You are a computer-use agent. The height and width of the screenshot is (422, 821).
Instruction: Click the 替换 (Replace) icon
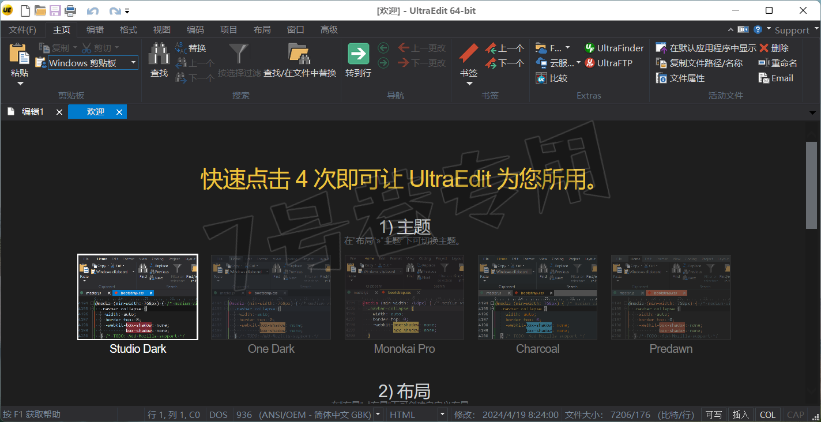[x=181, y=48]
